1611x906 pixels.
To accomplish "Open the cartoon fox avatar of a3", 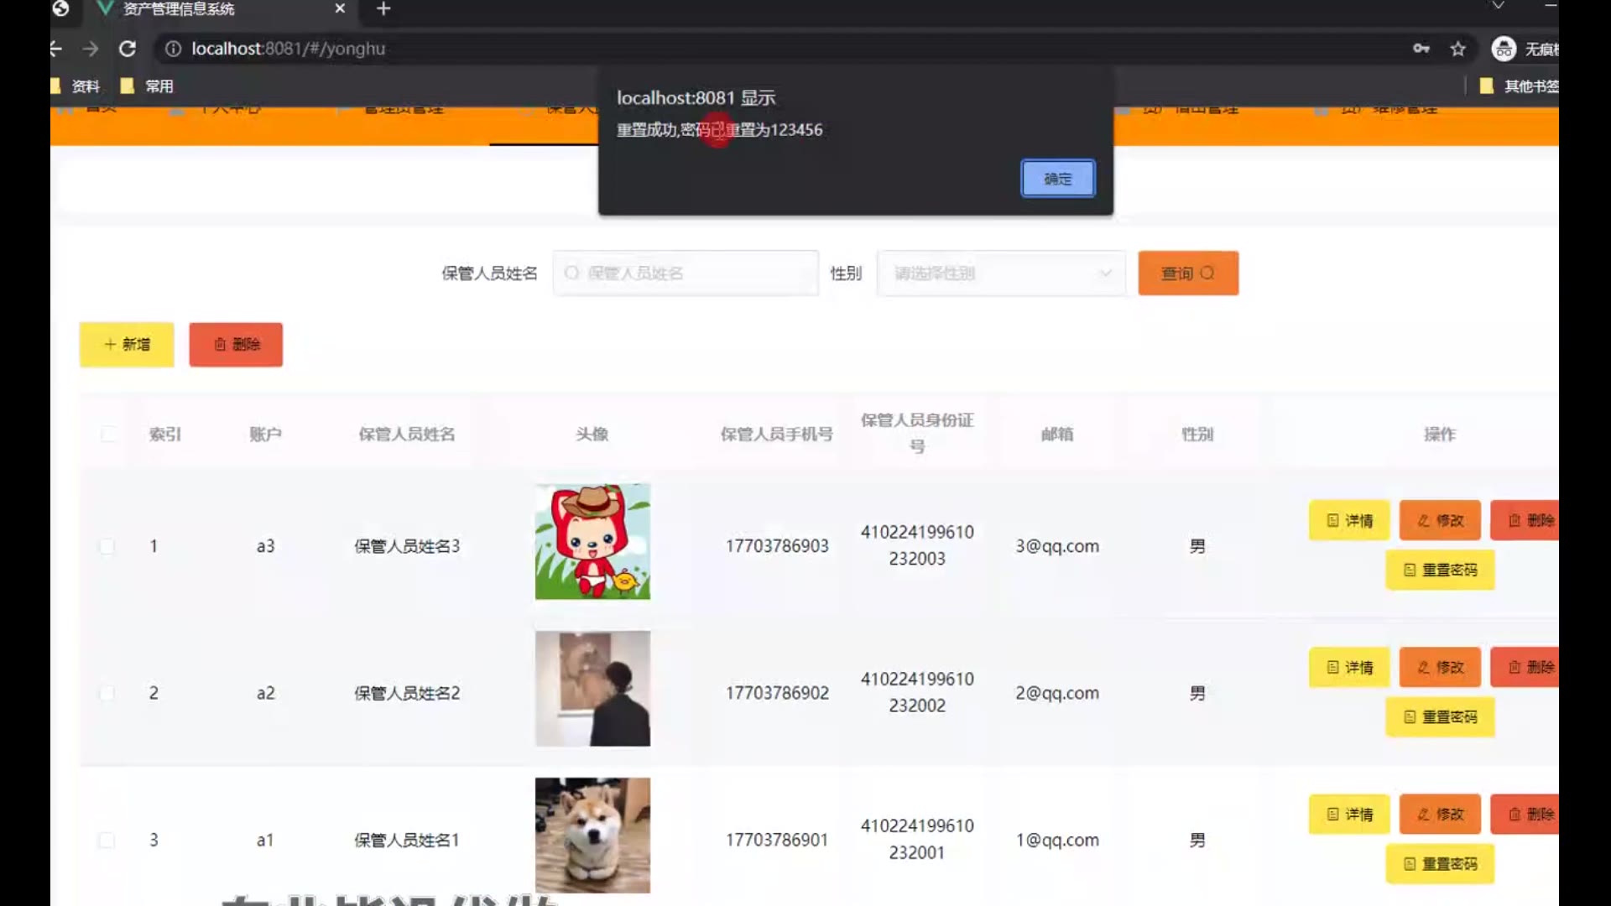I will 592,542.
